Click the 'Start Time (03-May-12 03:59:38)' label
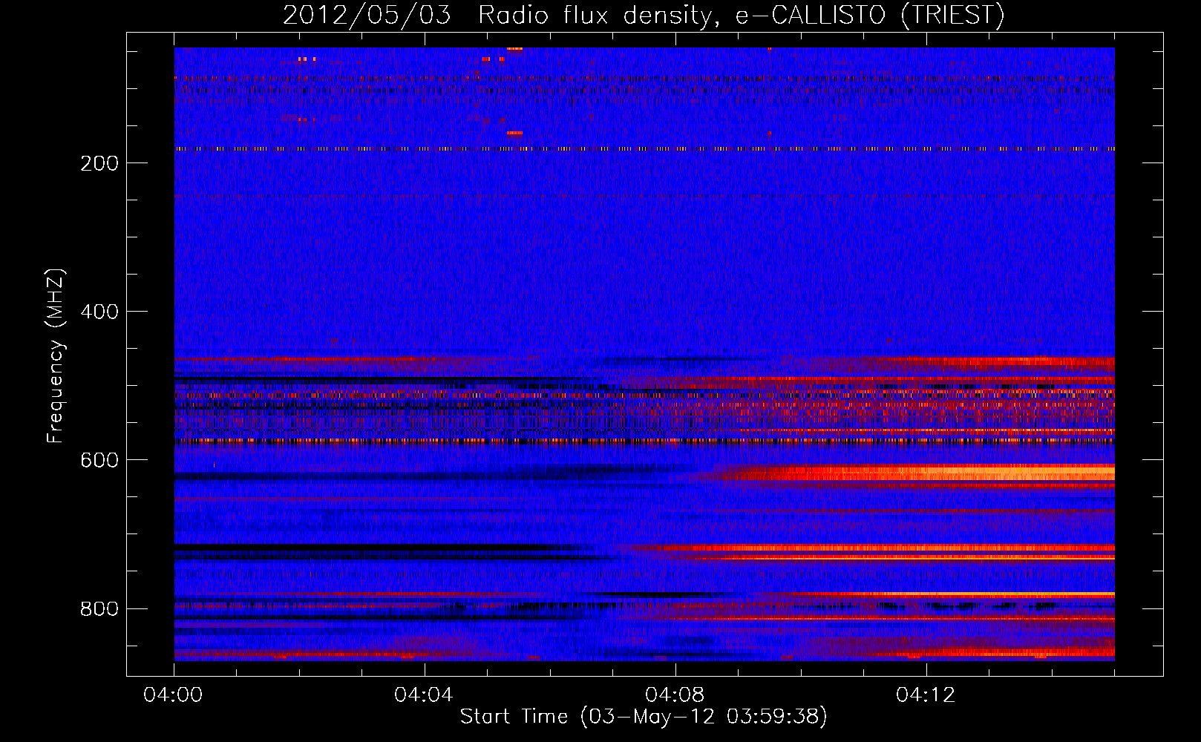The image size is (1201, 742). (x=644, y=717)
